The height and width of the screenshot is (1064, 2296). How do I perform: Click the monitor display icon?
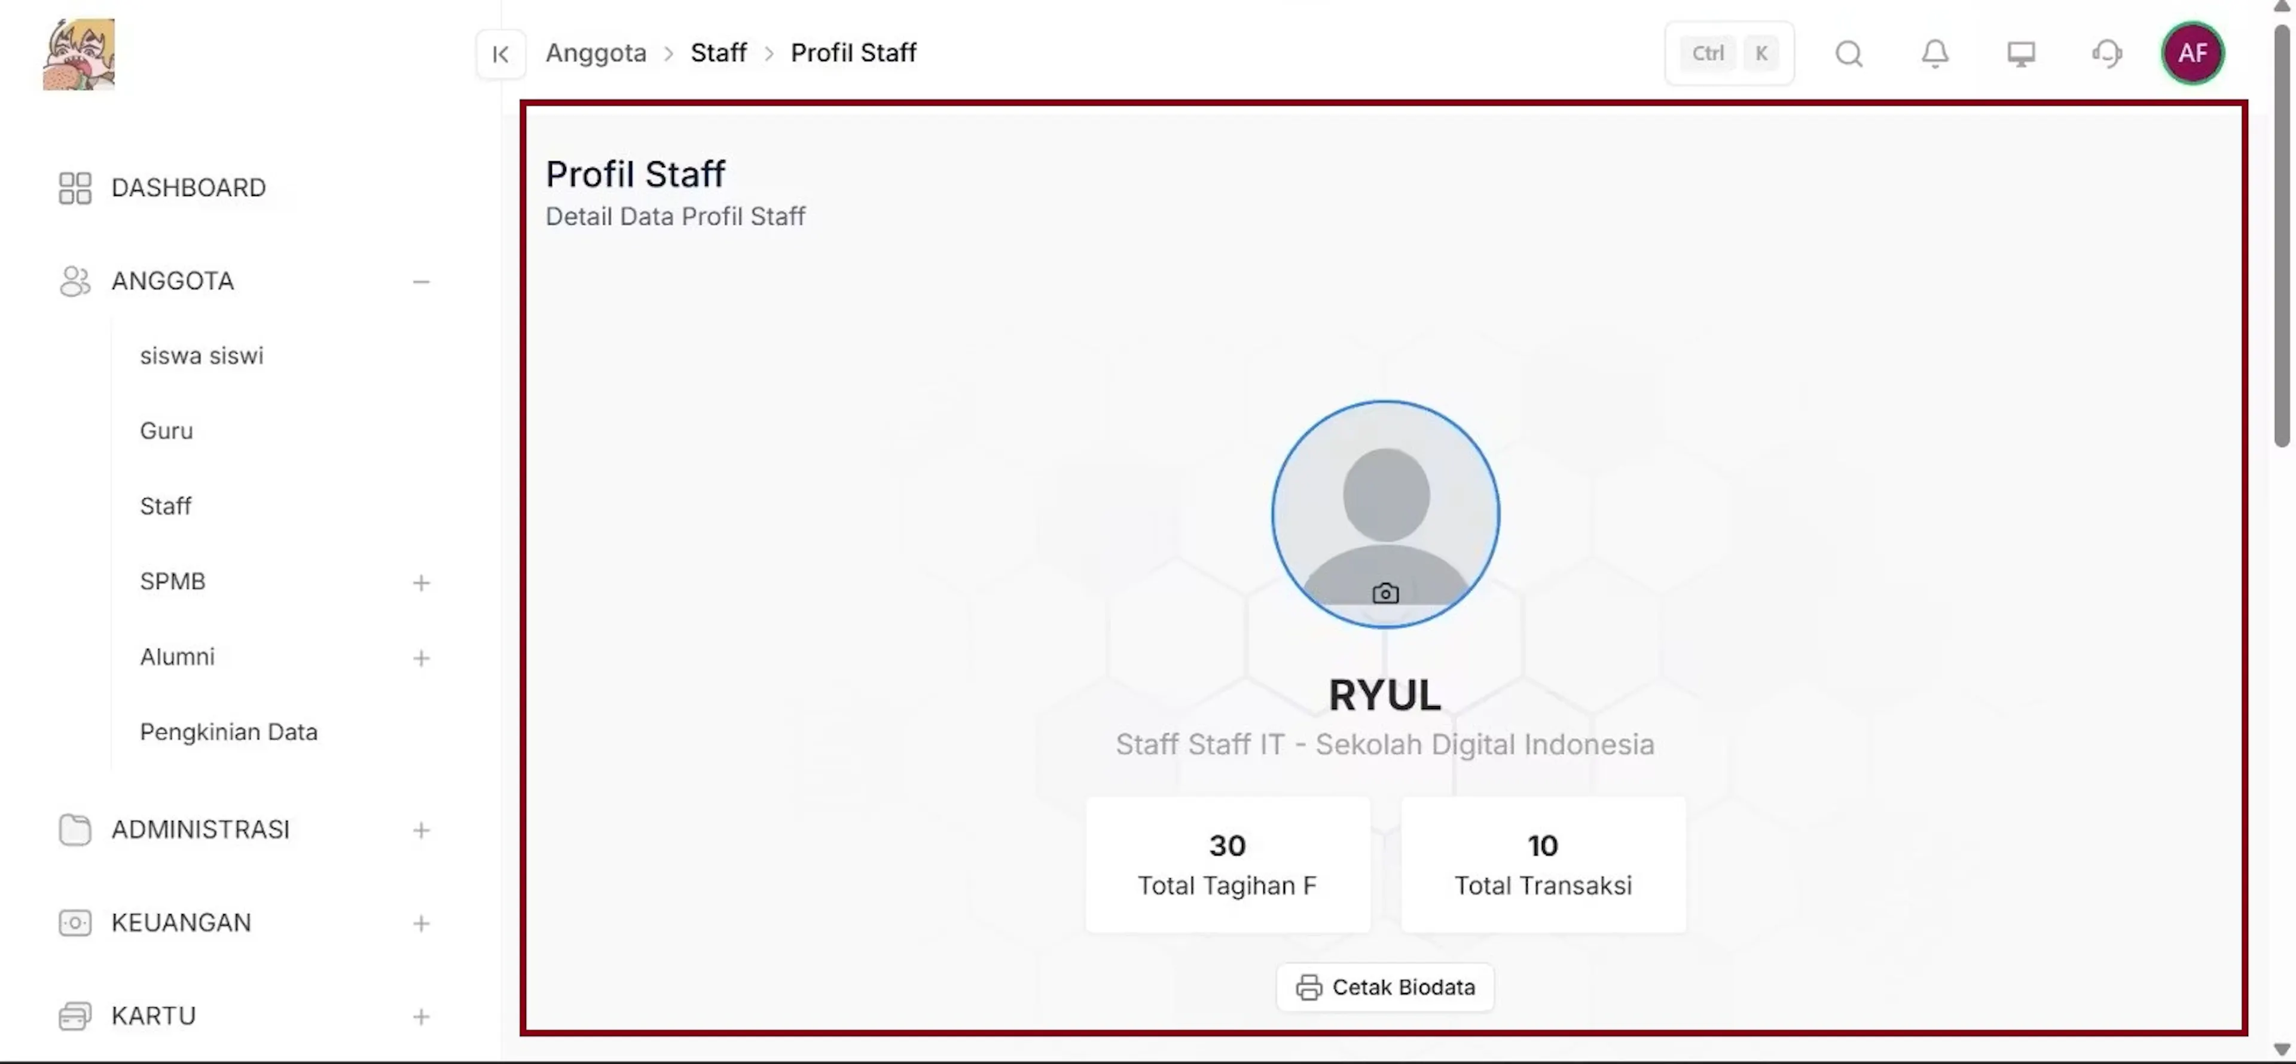coord(2020,54)
